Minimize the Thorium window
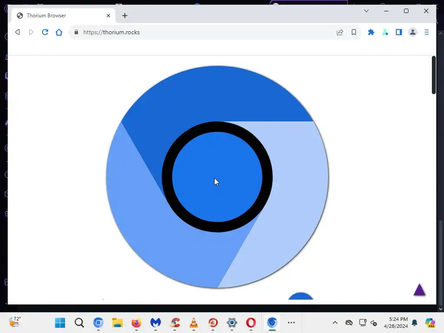 386,11
